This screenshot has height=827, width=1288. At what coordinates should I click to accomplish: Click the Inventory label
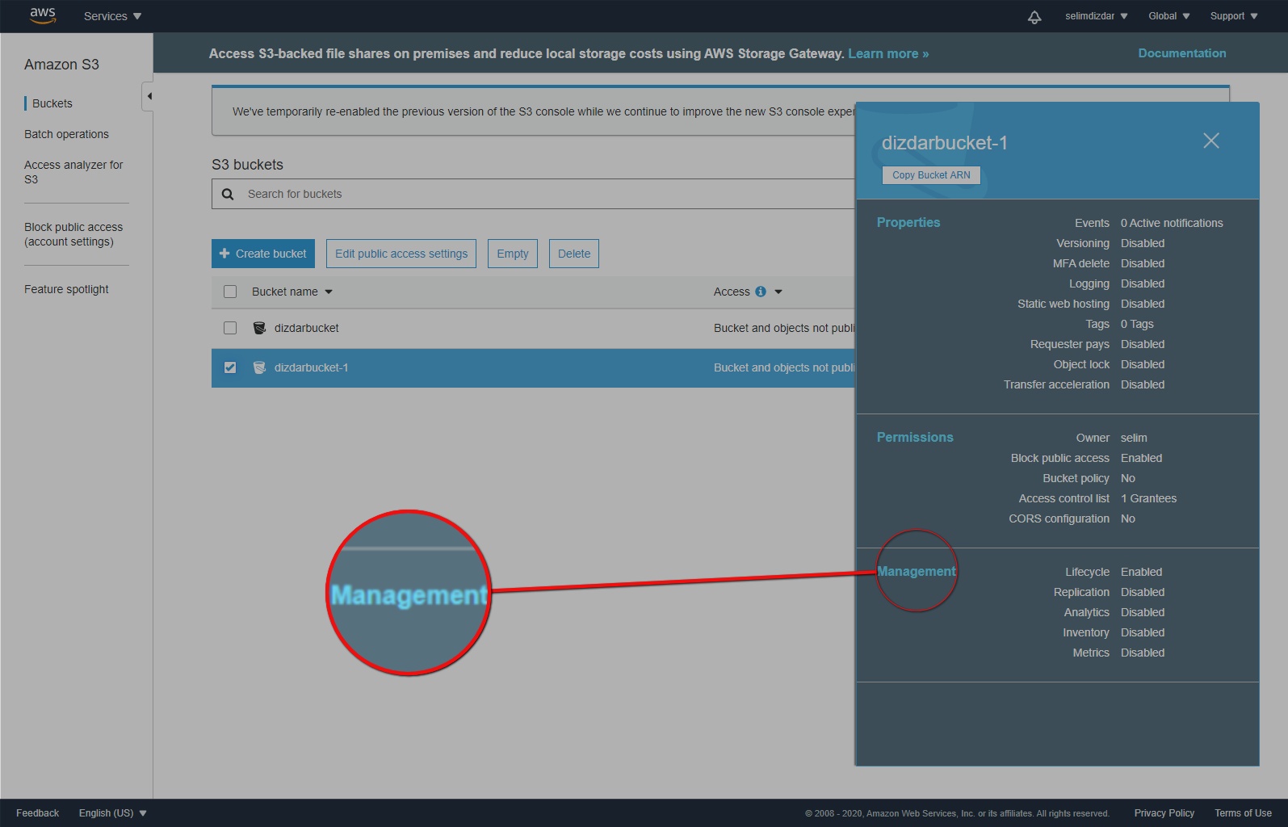click(1086, 632)
